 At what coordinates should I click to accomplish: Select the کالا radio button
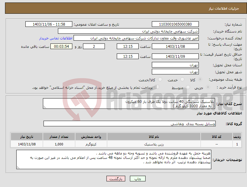pyautogui.click(x=200, y=79)
